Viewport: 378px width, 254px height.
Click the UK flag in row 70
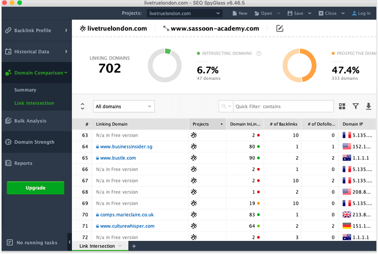pos(346,215)
